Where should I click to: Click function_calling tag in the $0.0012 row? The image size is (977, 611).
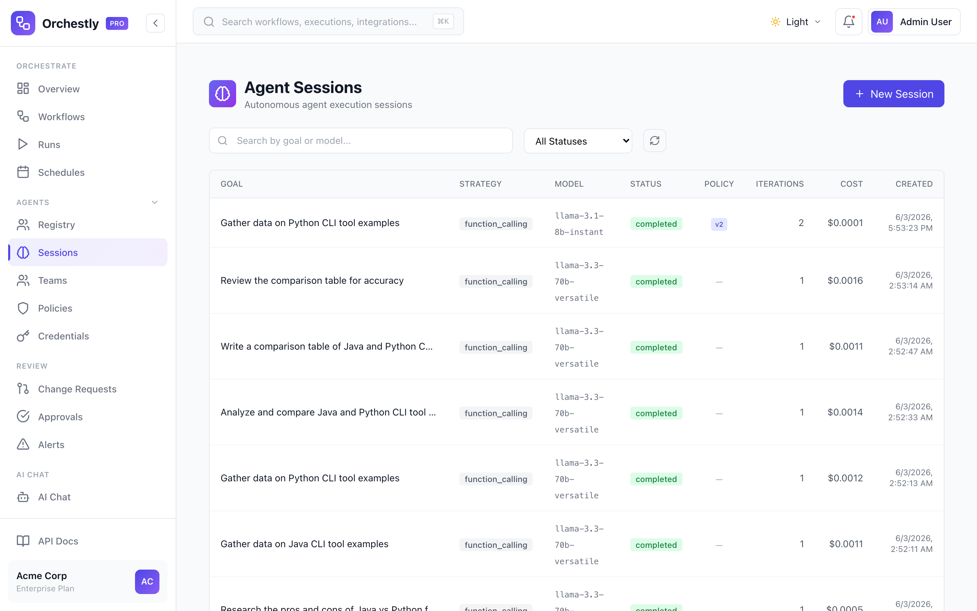(496, 479)
